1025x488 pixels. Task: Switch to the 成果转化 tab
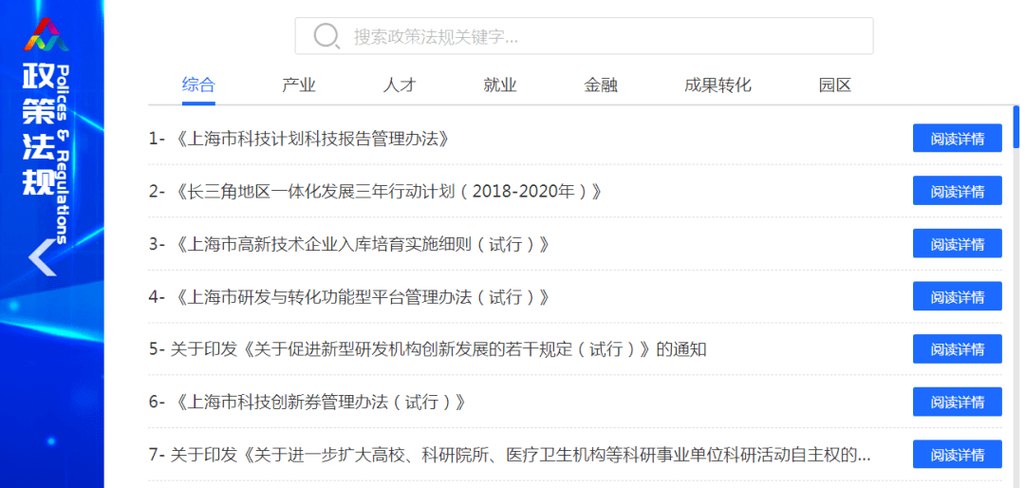pyautogui.click(x=717, y=85)
